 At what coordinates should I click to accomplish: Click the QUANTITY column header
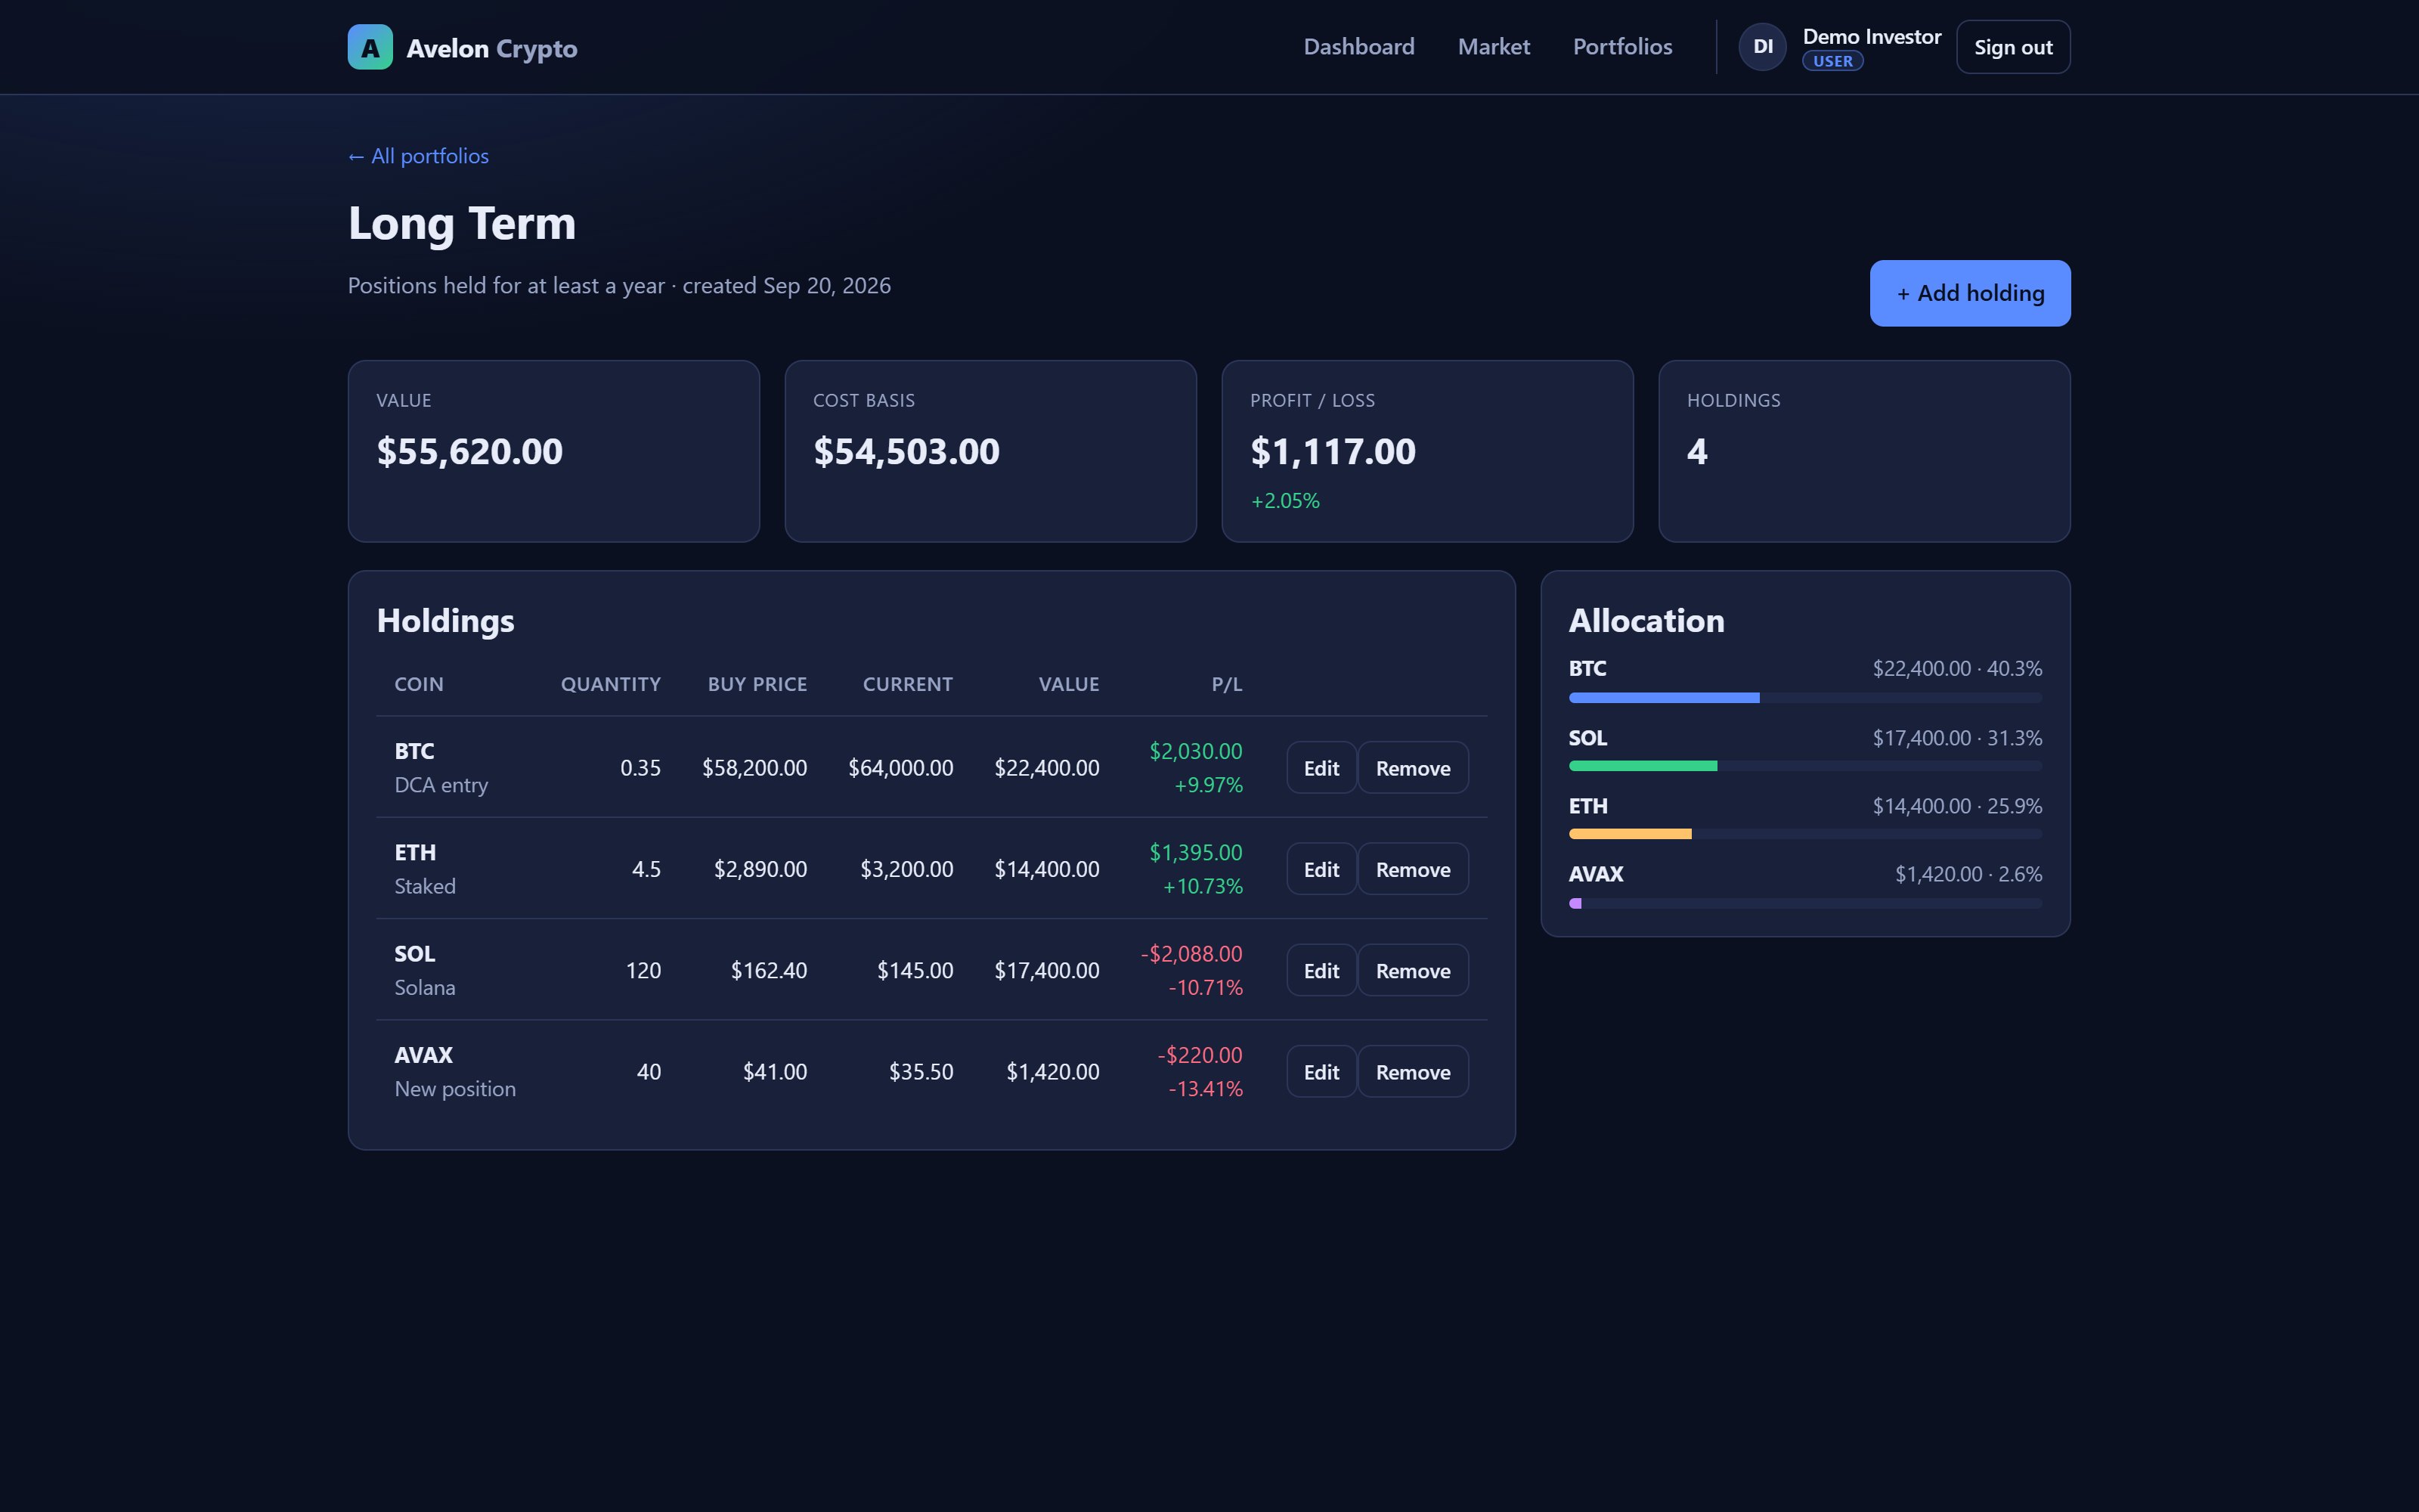[x=611, y=685]
